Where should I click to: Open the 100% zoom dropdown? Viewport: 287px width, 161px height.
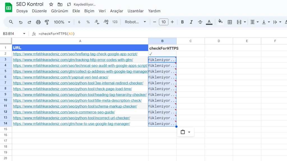point(62,22)
